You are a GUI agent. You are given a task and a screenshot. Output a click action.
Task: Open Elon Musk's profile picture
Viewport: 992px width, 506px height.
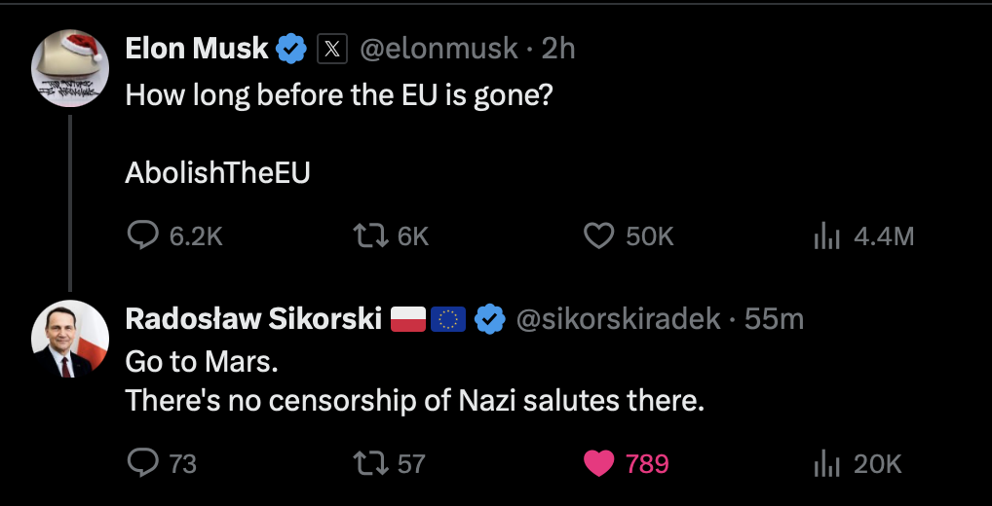pos(70,68)
